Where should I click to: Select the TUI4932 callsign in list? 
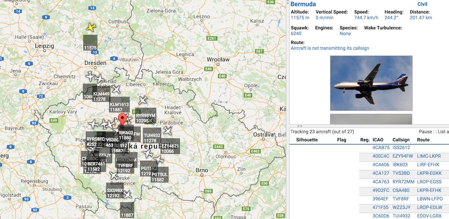pyautogui.click(x=402, y=216)
